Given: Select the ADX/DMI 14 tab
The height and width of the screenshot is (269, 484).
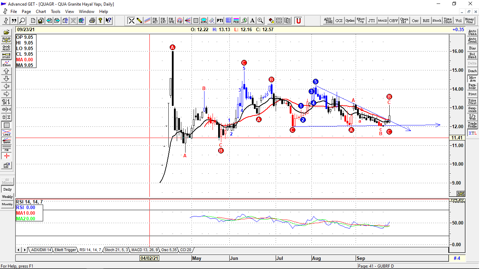Looking at the screenshot, I should (x=41, y=250).
